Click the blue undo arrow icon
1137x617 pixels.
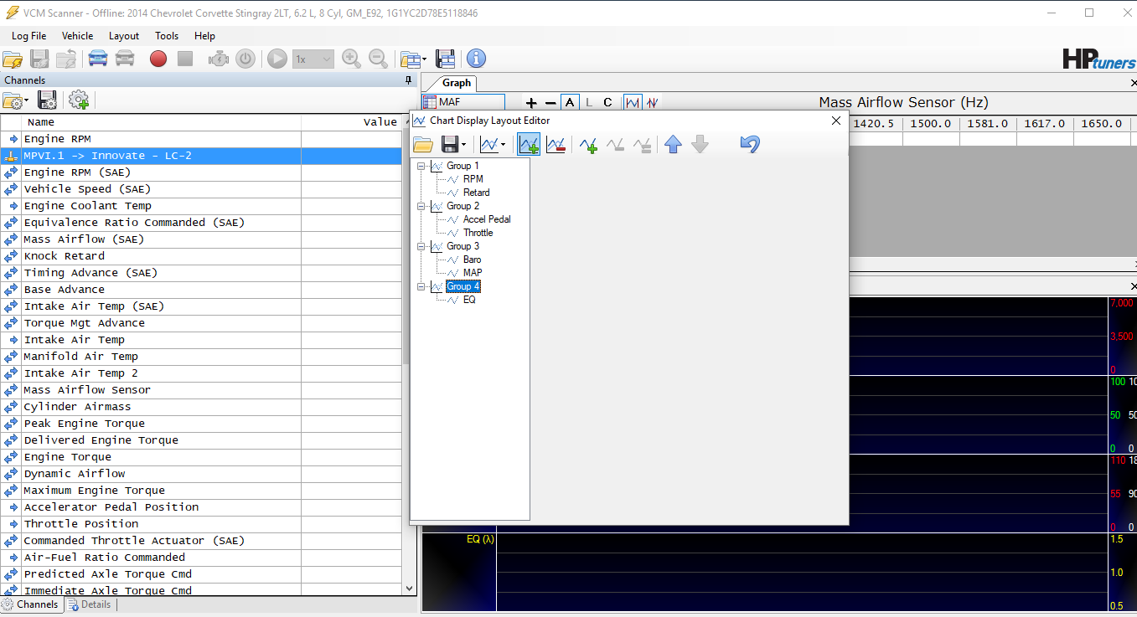coord(749,145)
